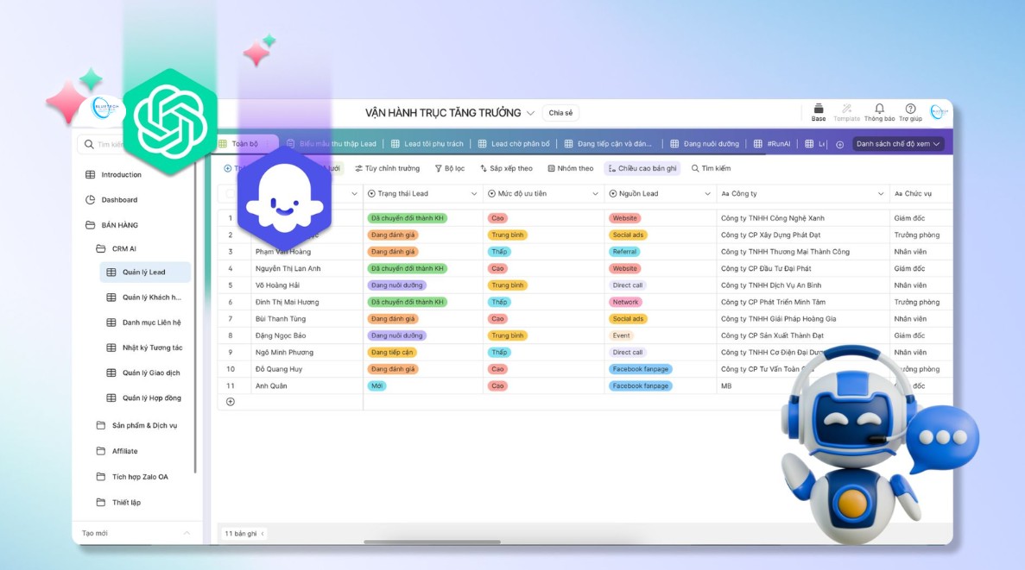
Task: Switch to the Toàn bộ view tab
Action: pos(245,144)
